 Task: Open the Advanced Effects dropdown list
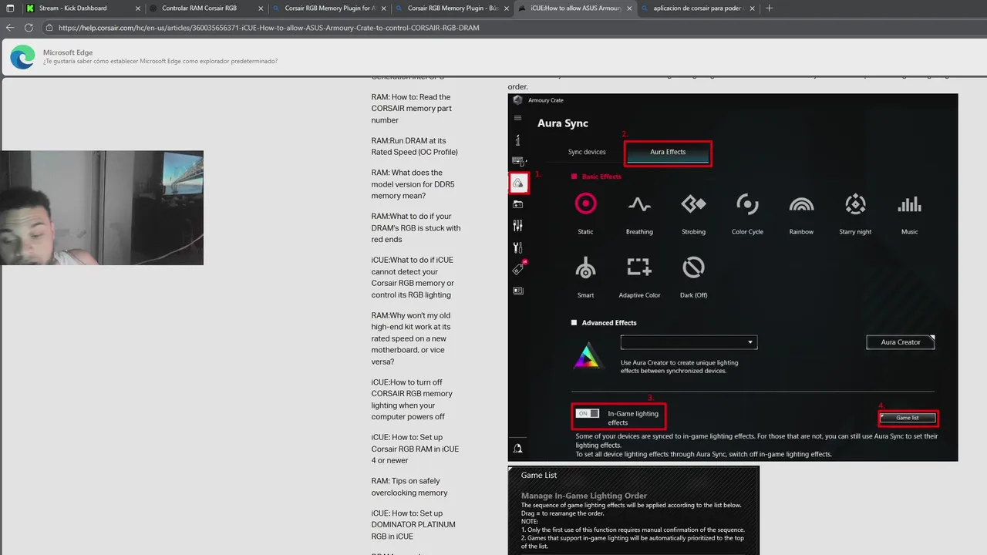click(x=689, y=342)
